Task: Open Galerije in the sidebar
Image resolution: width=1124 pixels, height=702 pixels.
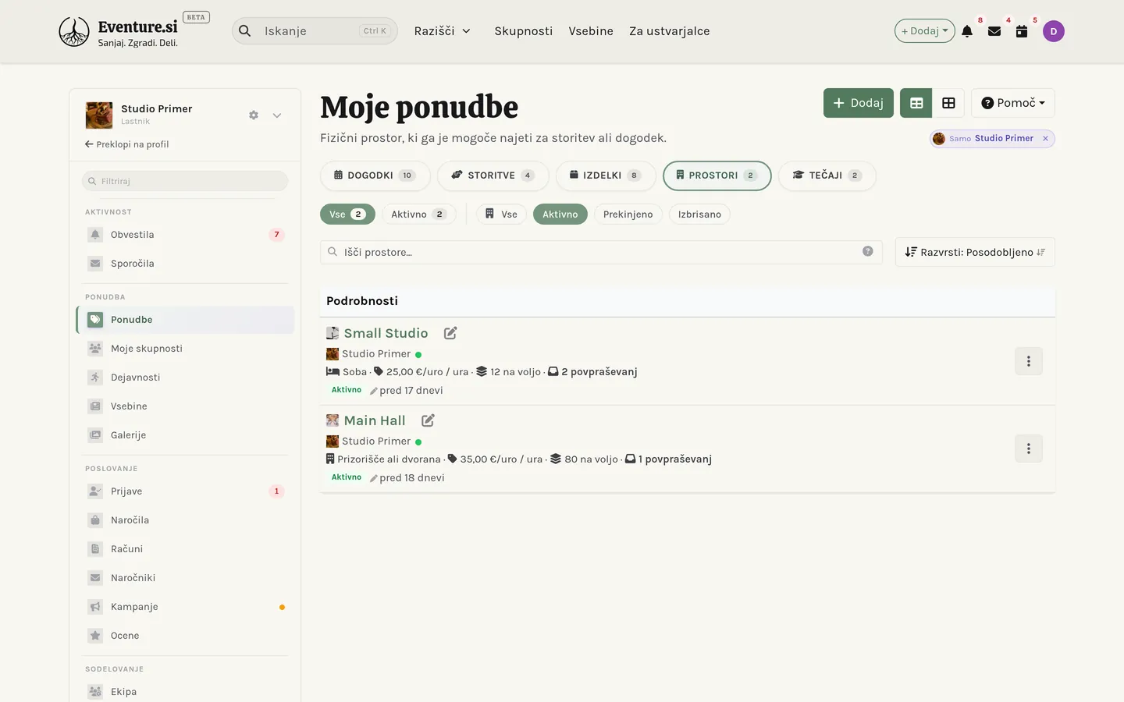Action: coord(185,435)
